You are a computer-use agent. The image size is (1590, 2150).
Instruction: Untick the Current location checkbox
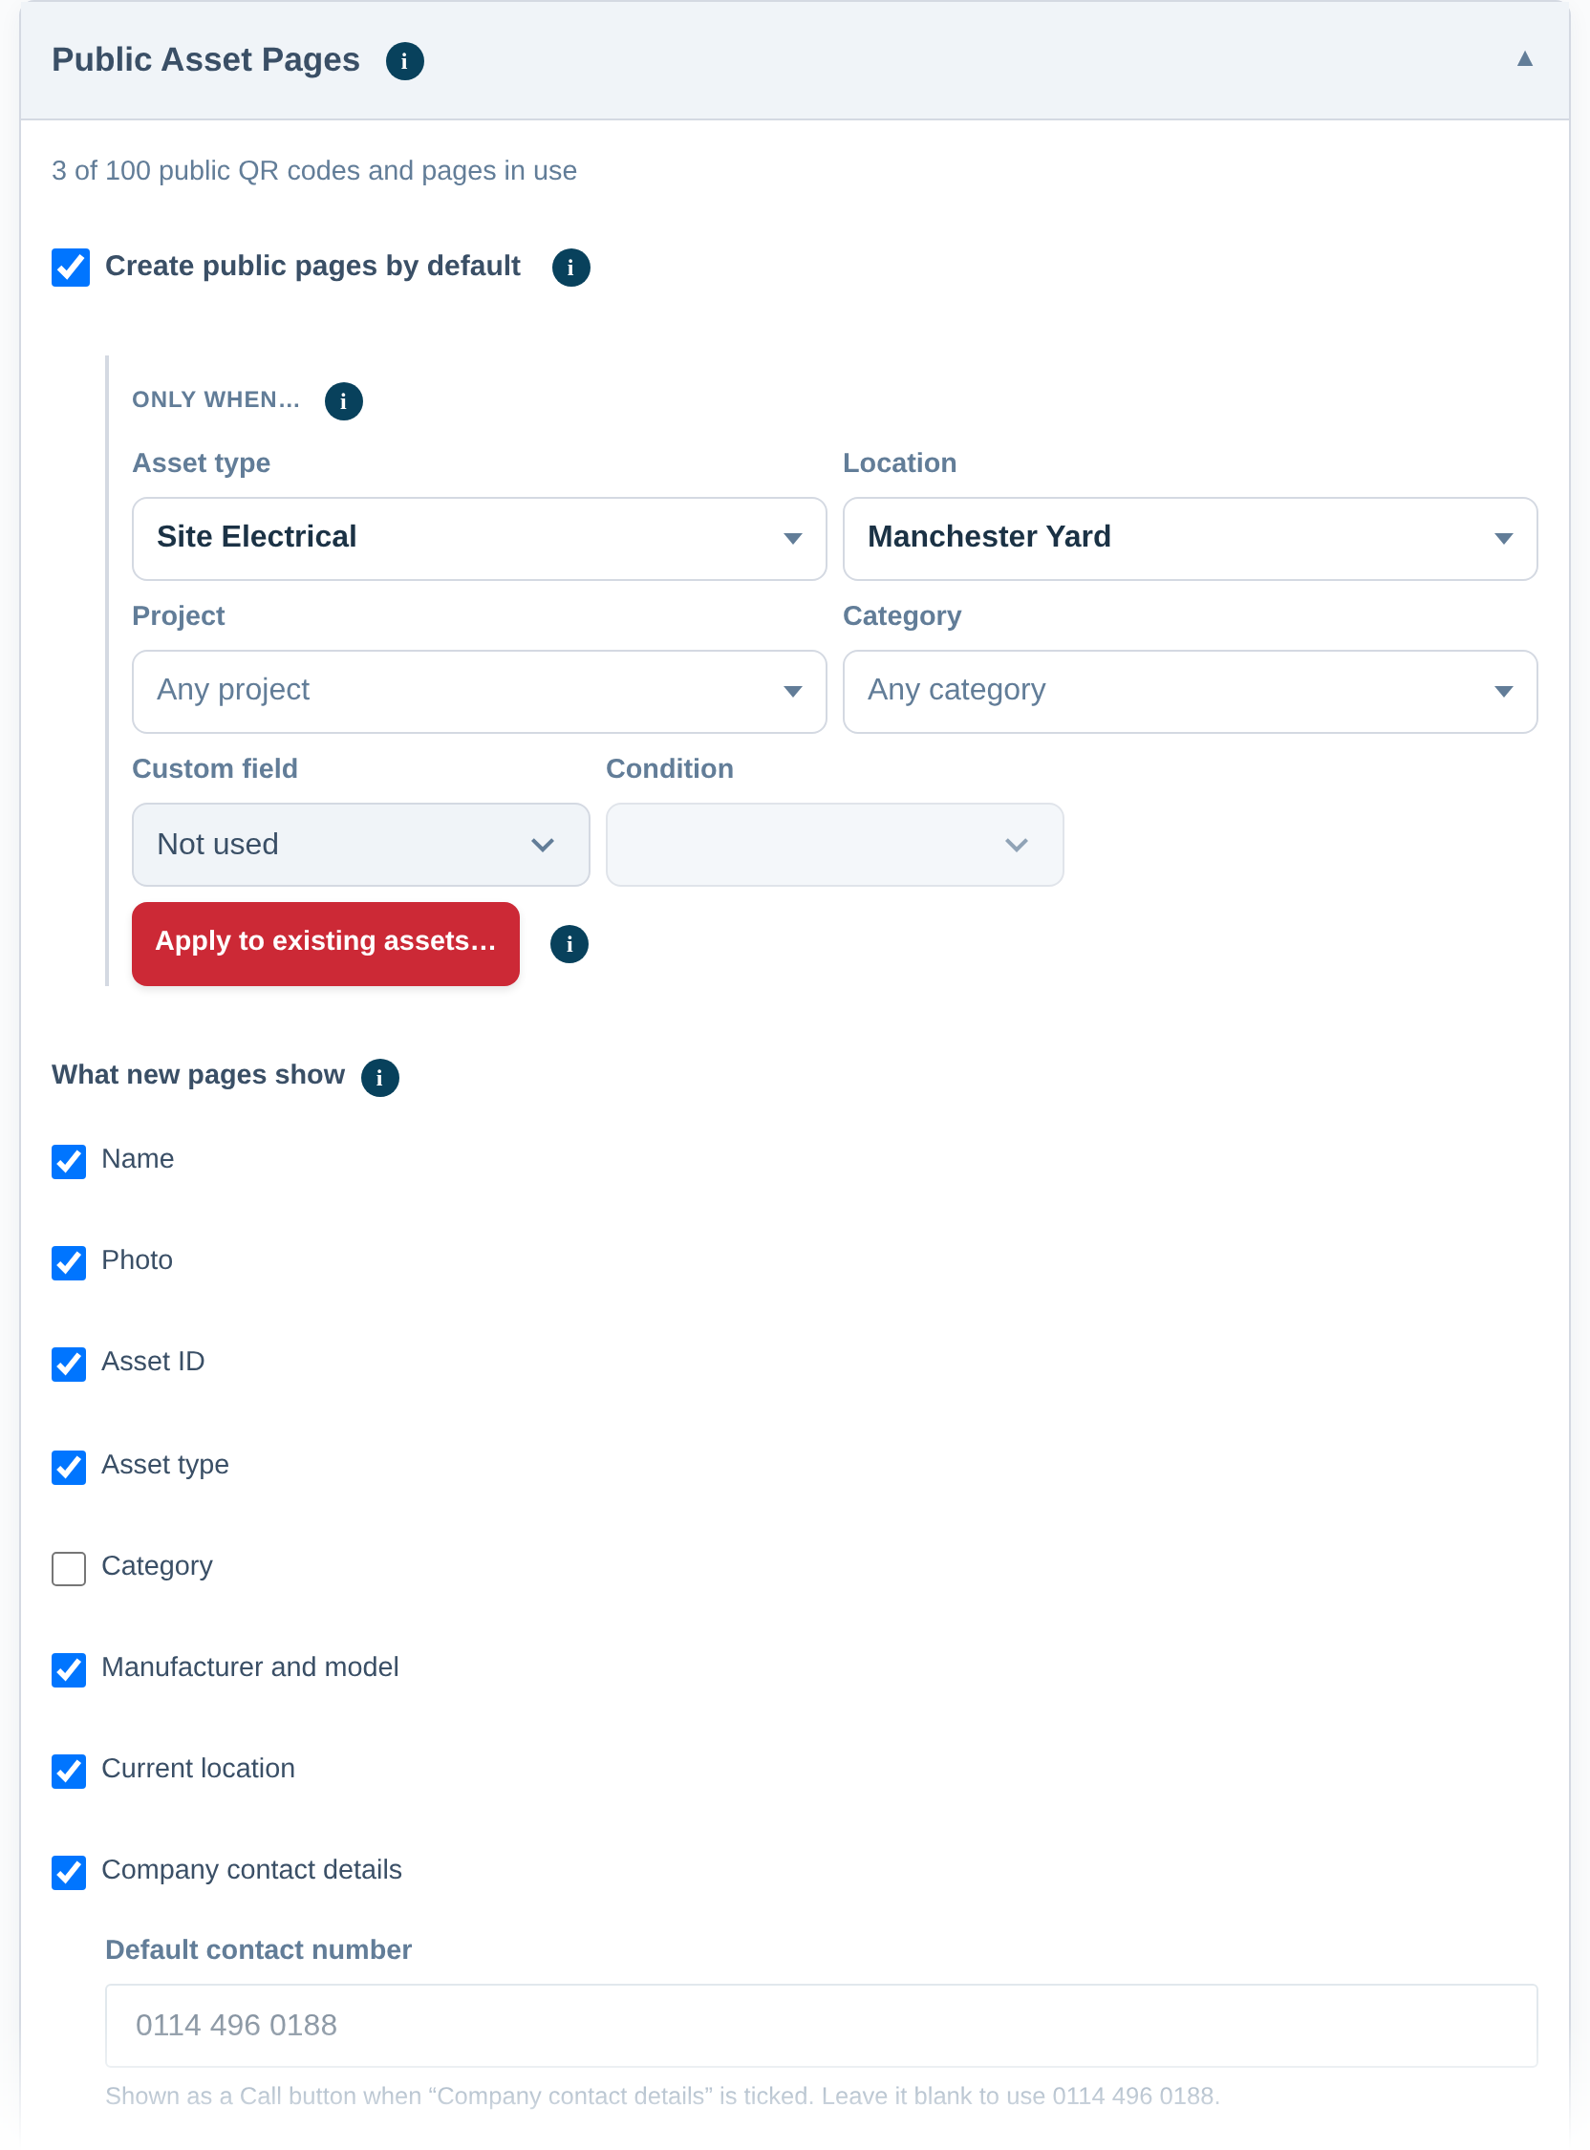69,1771
